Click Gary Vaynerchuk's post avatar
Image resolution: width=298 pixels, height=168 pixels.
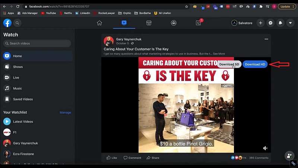(109, 41)
